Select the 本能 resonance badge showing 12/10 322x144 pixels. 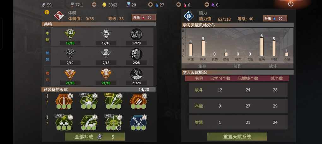click(x=70, y=34)
